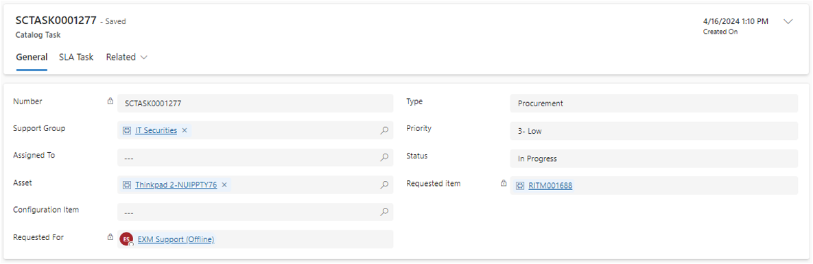Click the search icon in Support Group field
The image size is (813, 264).
(x=384, y=131)
